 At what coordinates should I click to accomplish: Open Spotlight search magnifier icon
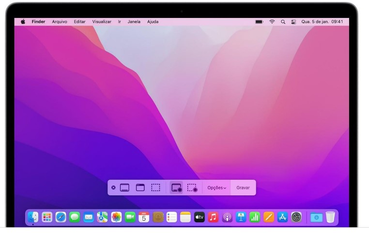(283, 22)
